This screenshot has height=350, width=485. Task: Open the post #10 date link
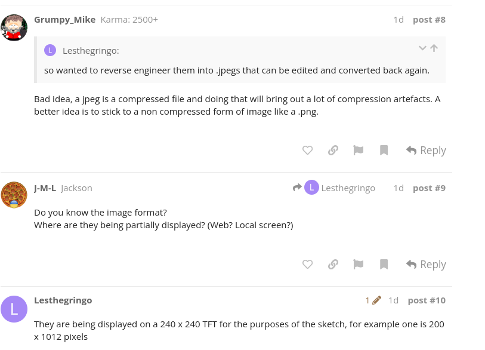pos(393,300)
